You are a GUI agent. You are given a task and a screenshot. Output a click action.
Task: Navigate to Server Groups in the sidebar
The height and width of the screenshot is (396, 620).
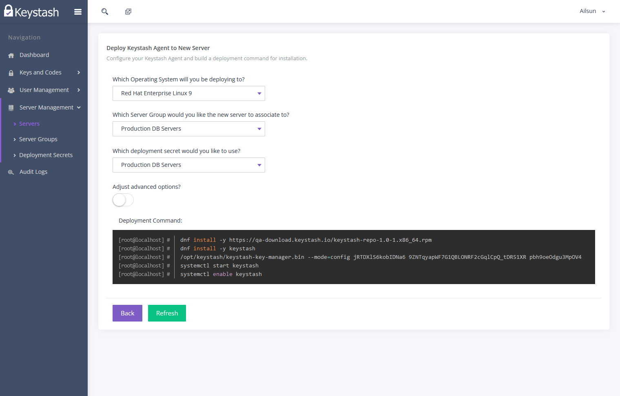[38, 139]
